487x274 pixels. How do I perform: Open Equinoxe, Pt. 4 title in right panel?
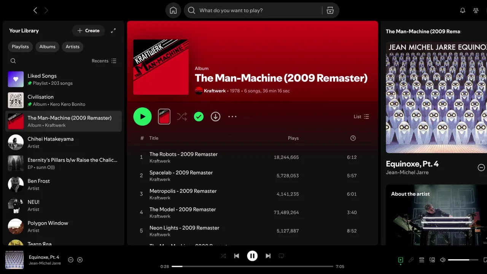click(x=412, y=164)
